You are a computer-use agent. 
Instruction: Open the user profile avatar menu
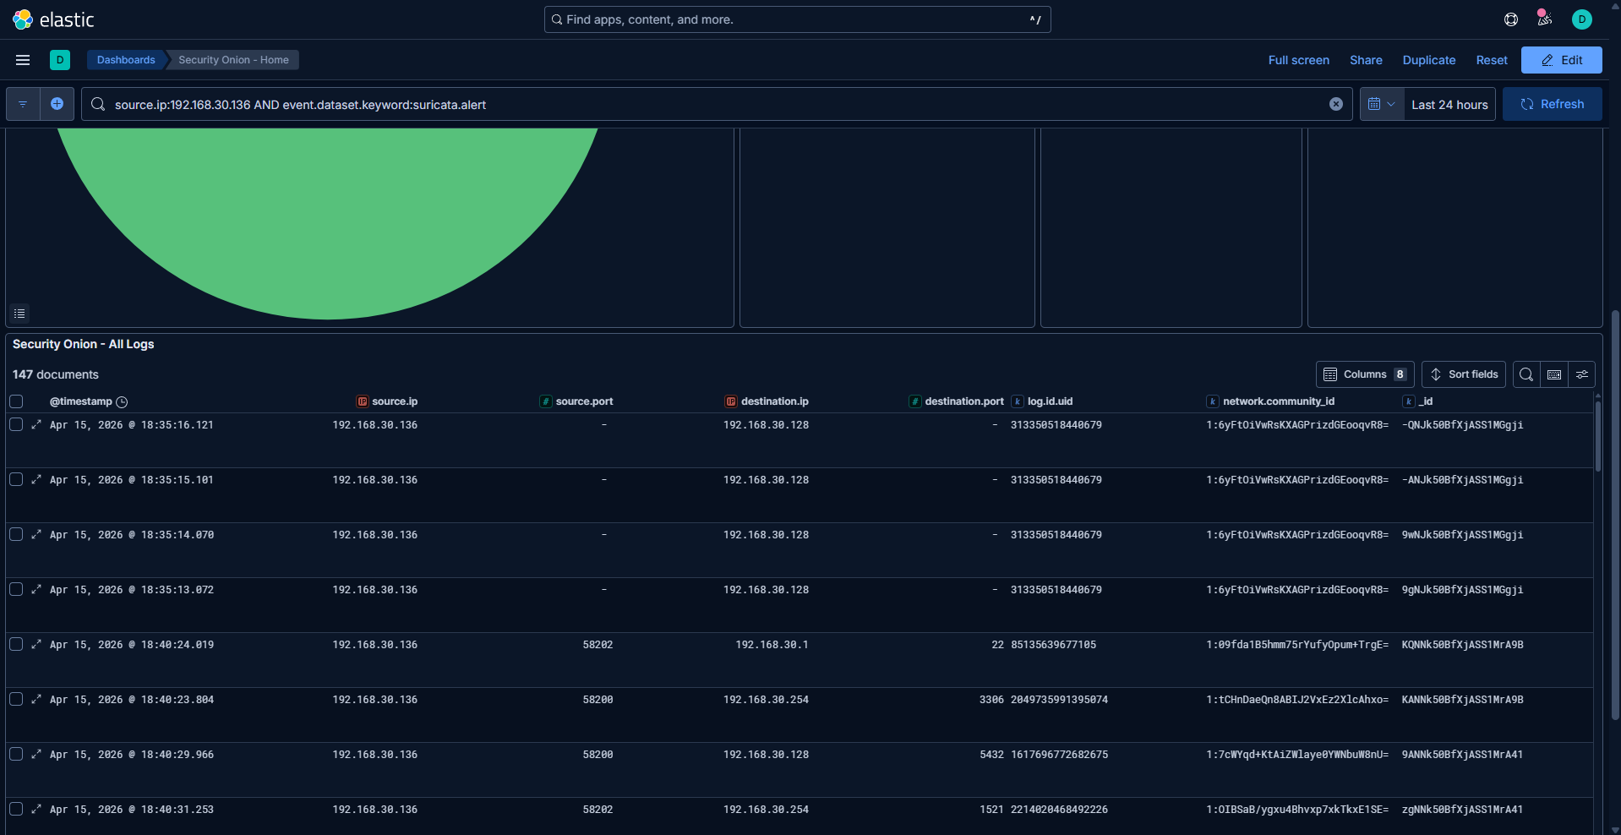[x=1582, y=19]
